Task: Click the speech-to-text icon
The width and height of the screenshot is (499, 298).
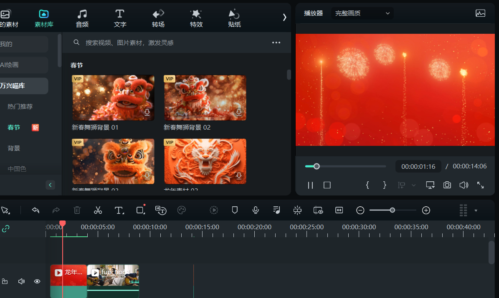Action: coord(161,210)
